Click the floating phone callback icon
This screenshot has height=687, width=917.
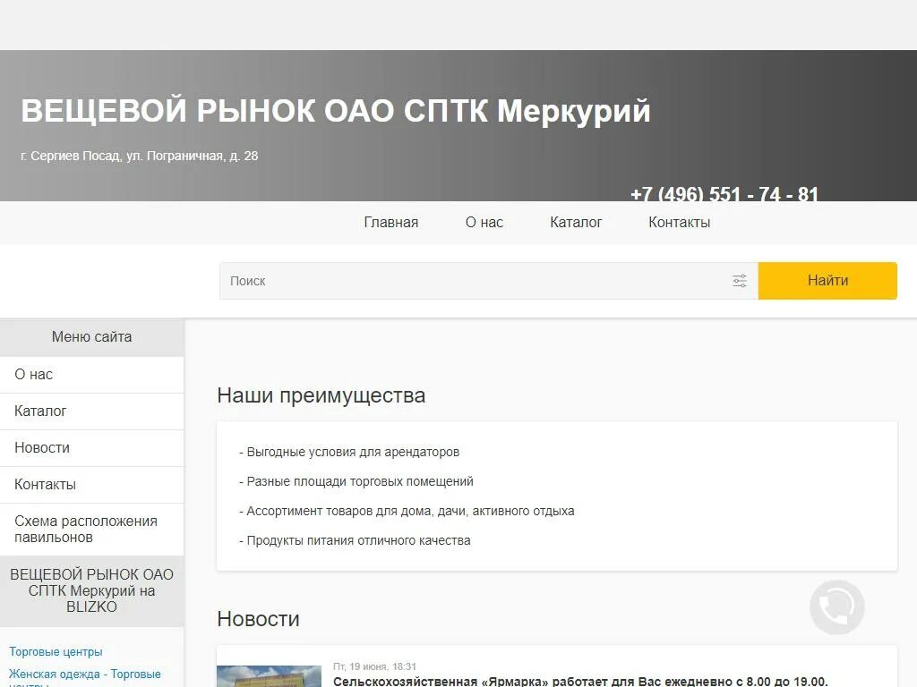(x=837, y=607)
